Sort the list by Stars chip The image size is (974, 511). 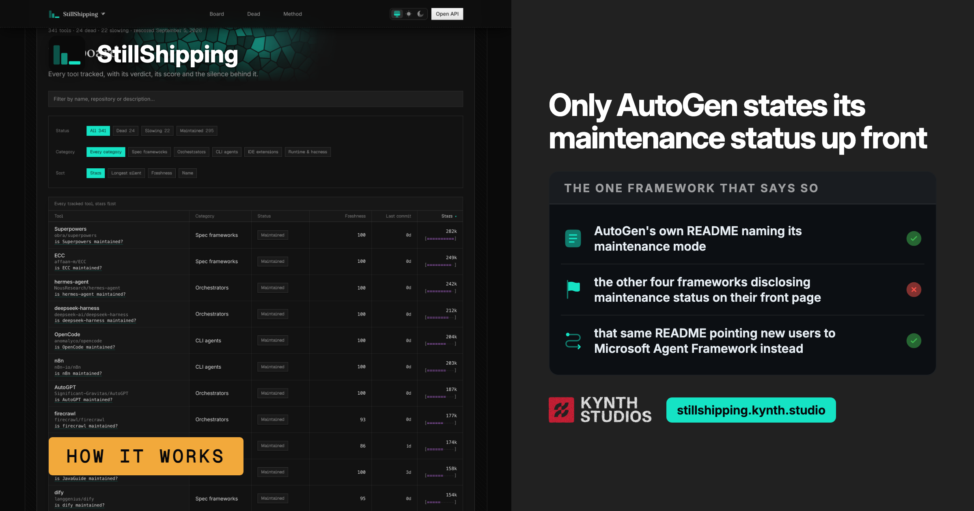coord(96,173)
